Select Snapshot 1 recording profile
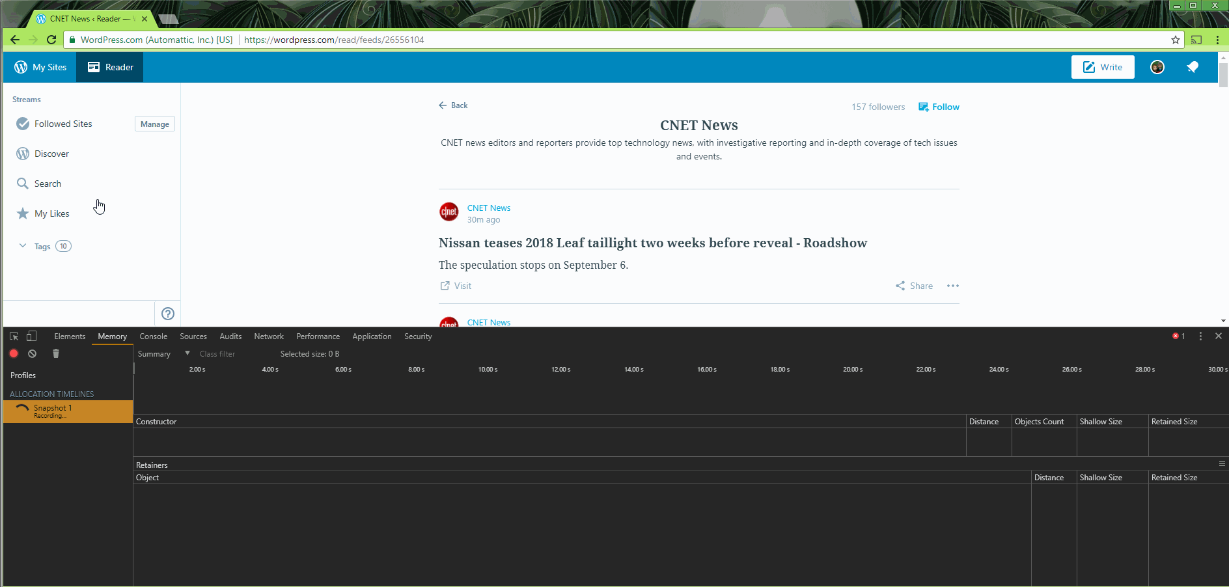 (68, 411)
